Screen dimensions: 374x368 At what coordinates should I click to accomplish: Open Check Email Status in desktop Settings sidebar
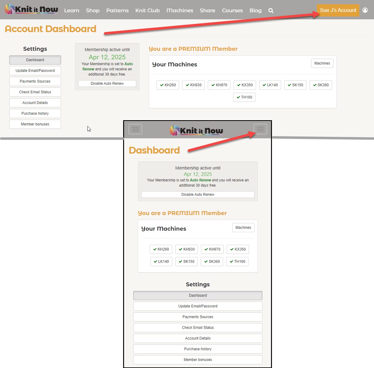[x=35, y=92]
